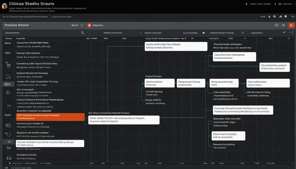Click the gear icon in the upper right toolbar
The image size is (296, 169).
click(x=286, y=17)
